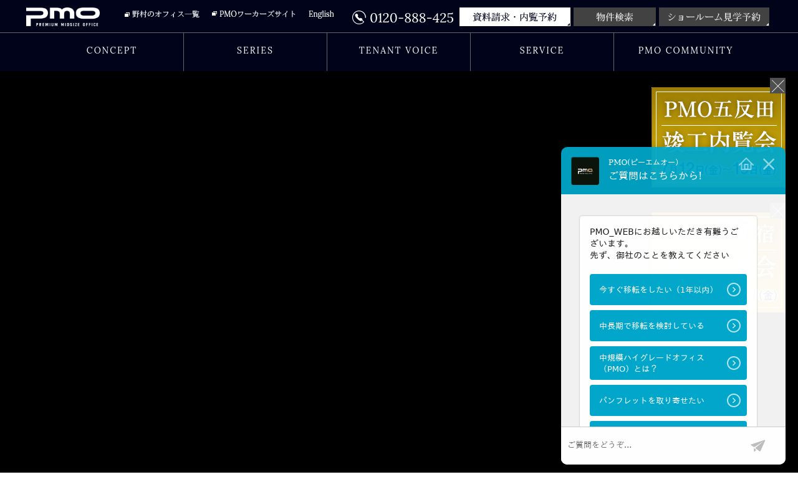Open the CONCEPT menu
Screen dimensions: 798x477
[x=112, y=50]
